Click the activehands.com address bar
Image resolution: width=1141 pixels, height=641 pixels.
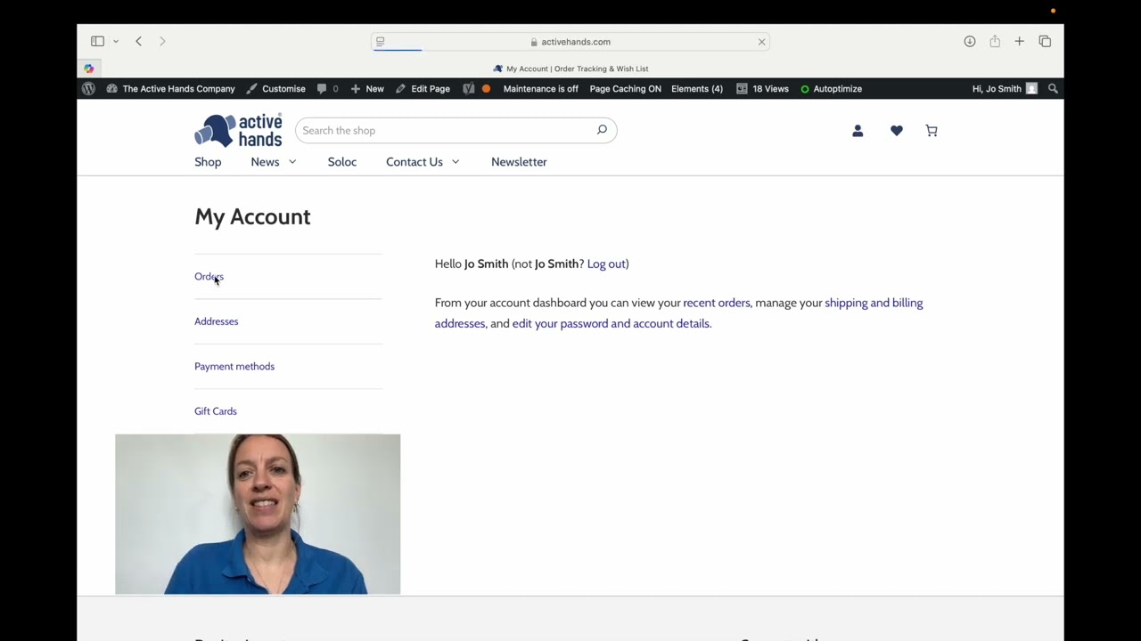(570, 42)
